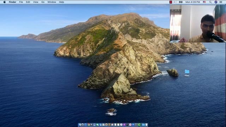This screenshot has height=127, width=226.
Task: Check the battery status icon
Action: coord(181,2)
